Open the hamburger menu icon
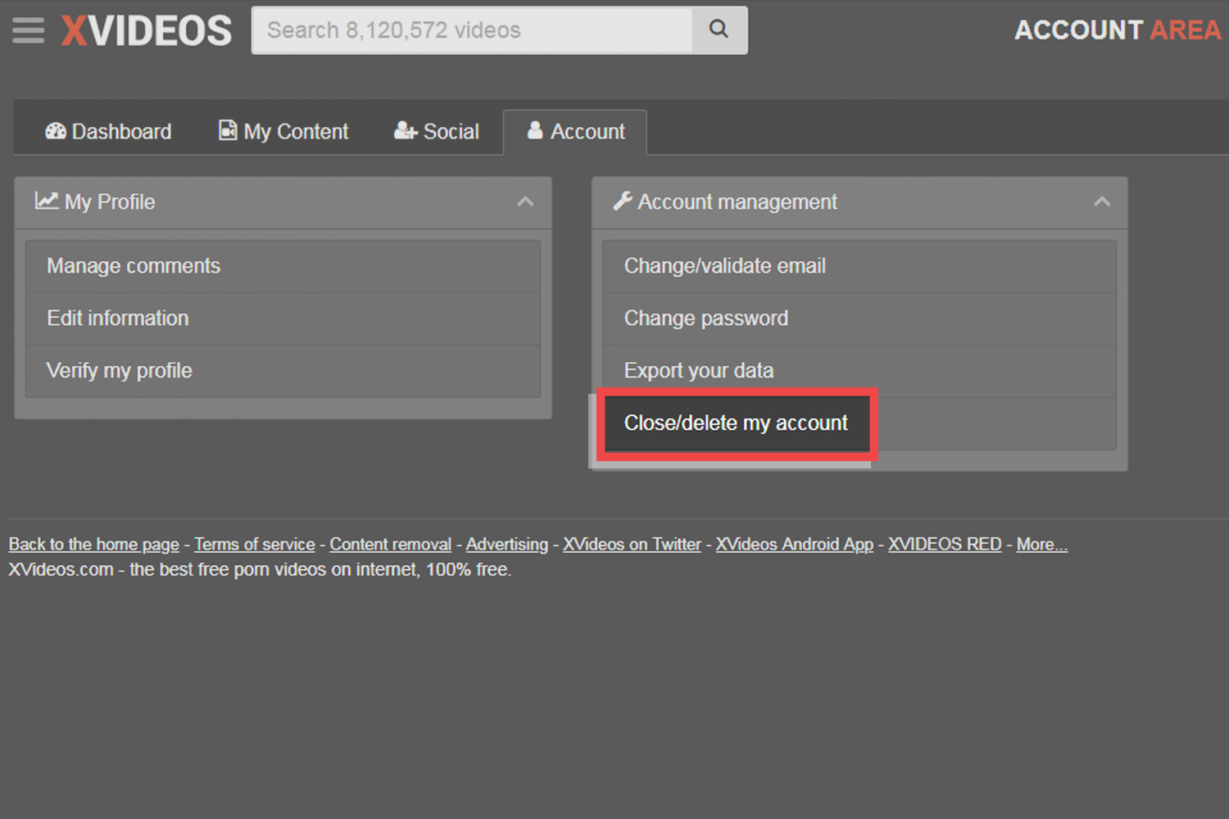 [28, 30]
